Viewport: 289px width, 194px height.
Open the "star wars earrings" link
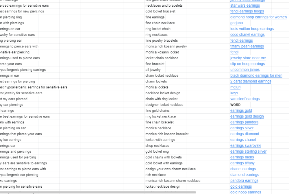(x=245, y=5)
